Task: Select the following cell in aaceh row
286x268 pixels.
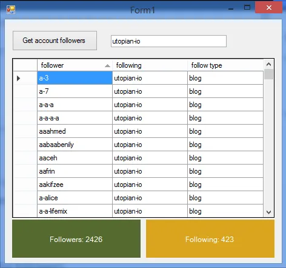Action: tap(150, 158)
